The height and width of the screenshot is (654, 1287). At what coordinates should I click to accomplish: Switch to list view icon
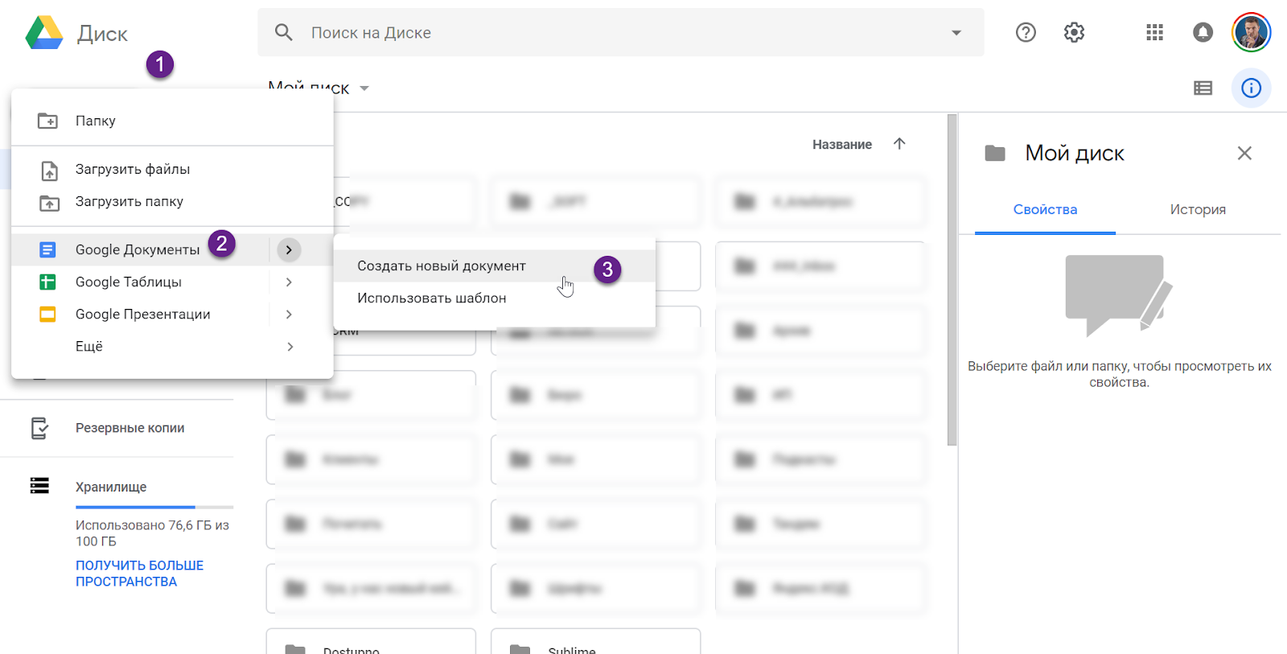click(1203, 88)
